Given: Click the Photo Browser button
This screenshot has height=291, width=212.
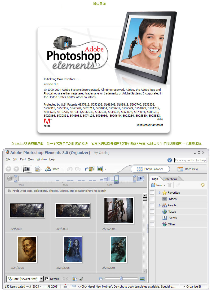Looking at the screenshot, I should 150,169.
